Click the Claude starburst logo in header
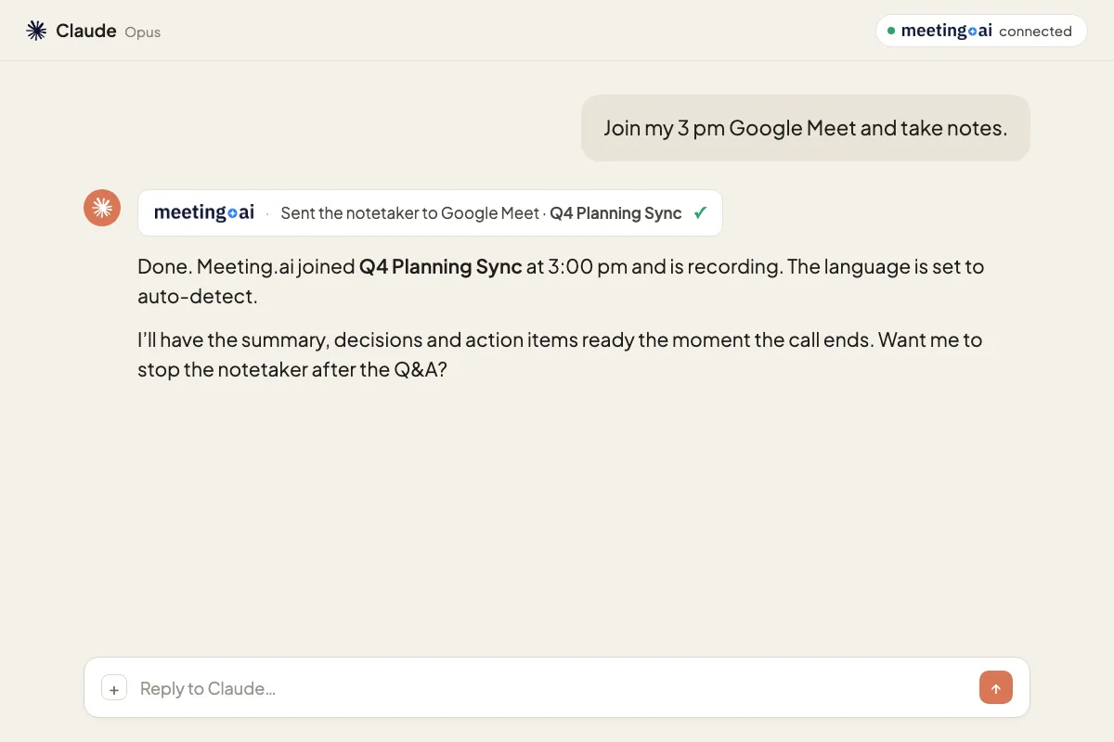The width and height of the screenshot is (1114, 742). pyautogui.click(x=36, y=31)
